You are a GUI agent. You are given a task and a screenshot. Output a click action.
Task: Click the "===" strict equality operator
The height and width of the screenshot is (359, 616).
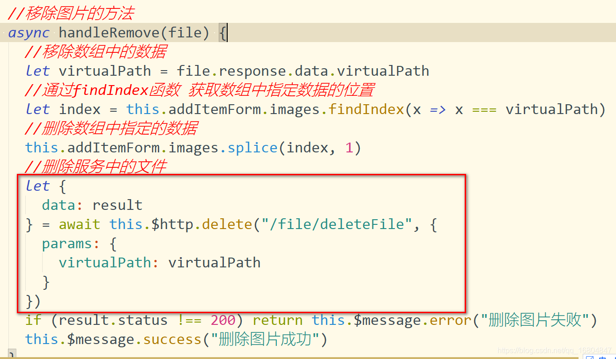(484, 110)
